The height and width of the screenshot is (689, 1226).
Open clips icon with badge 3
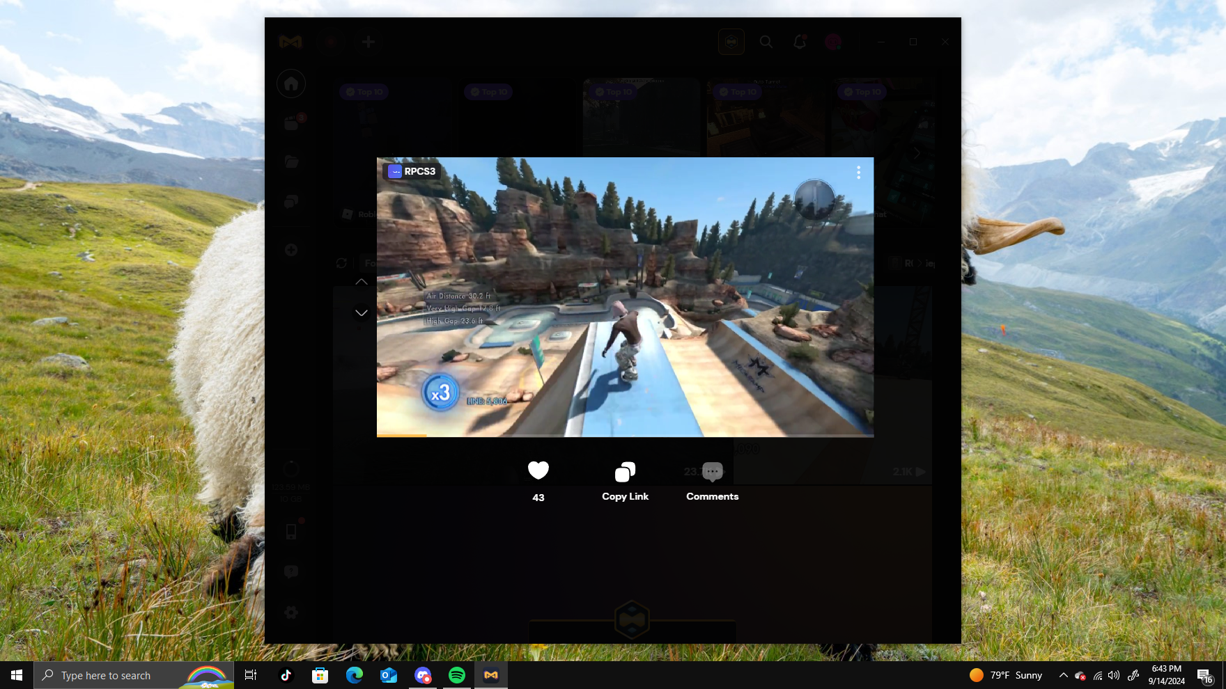click(x=293, y=122)
